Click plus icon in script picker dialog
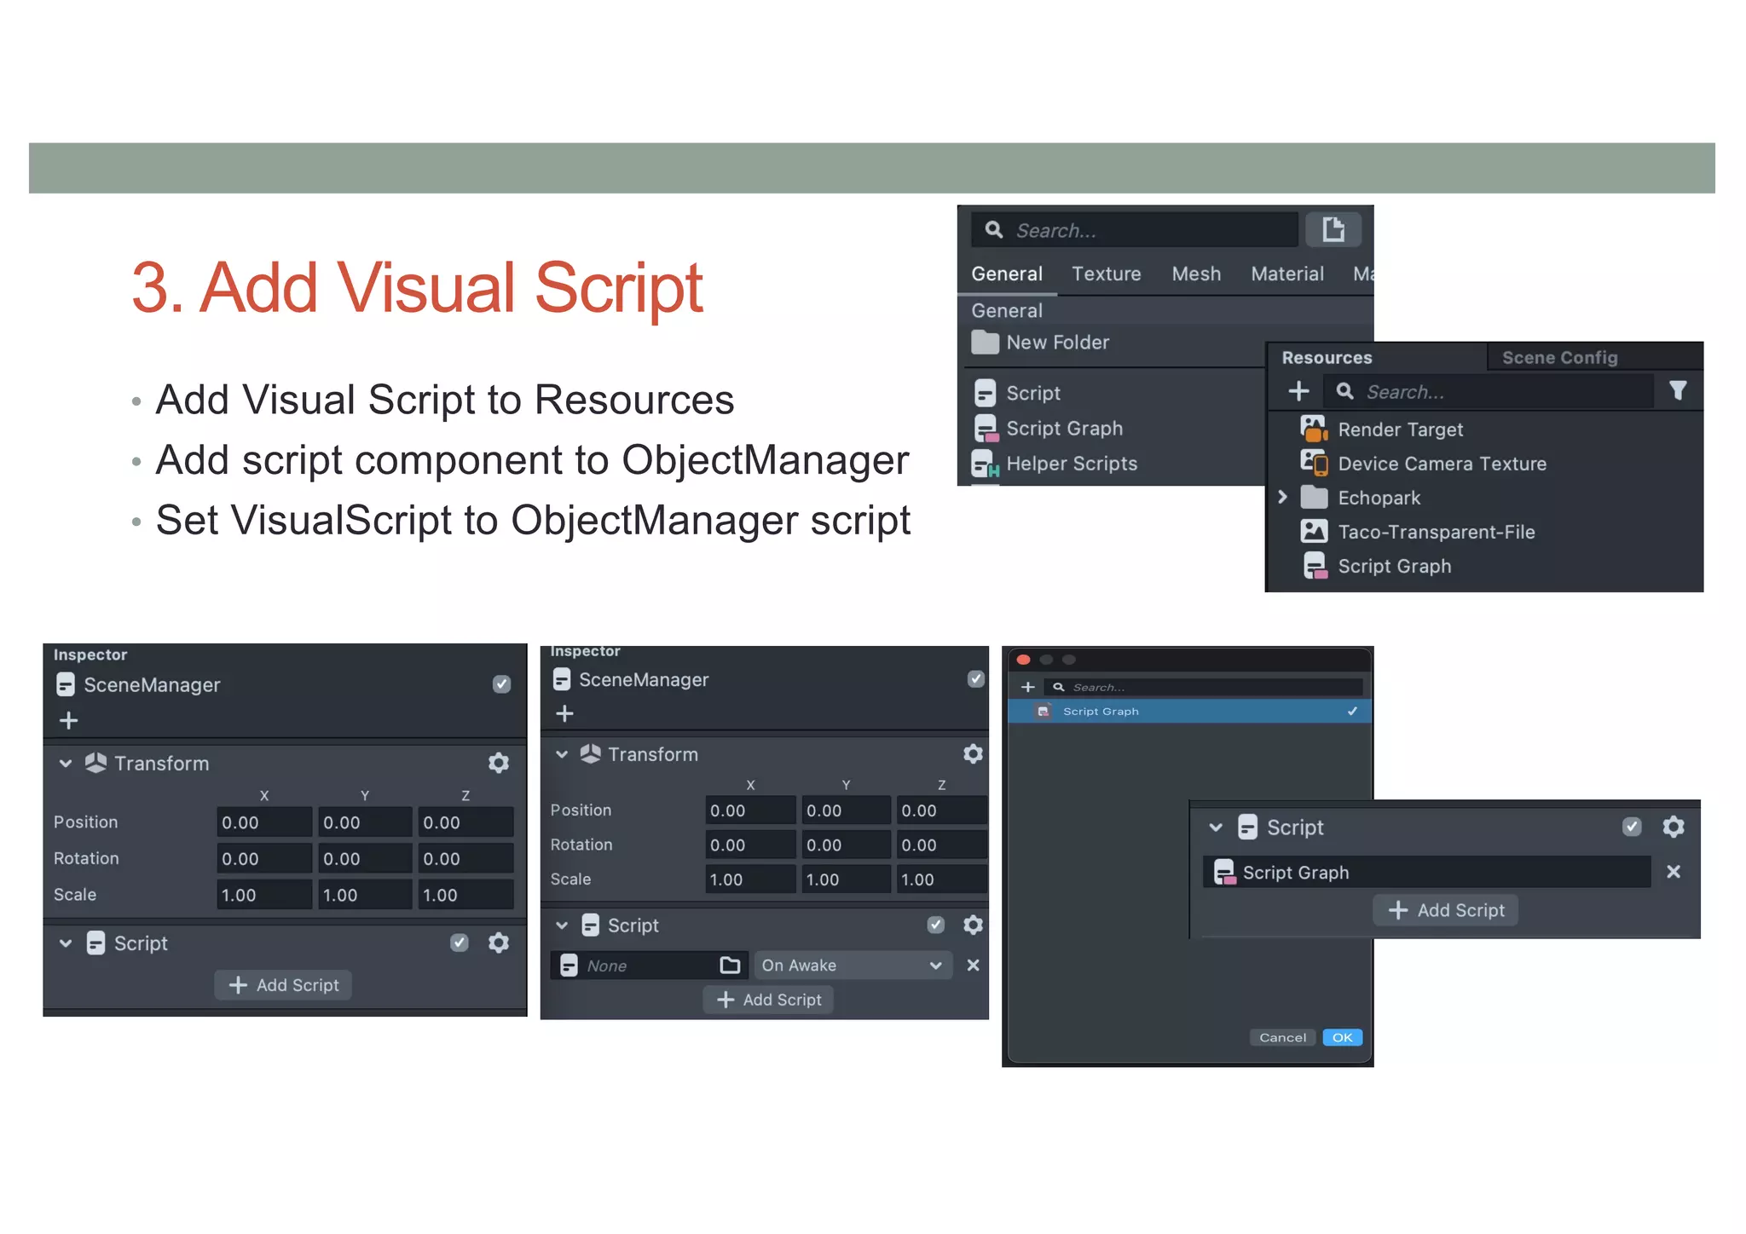The image size is (1746, 1234). (1028, 687)
